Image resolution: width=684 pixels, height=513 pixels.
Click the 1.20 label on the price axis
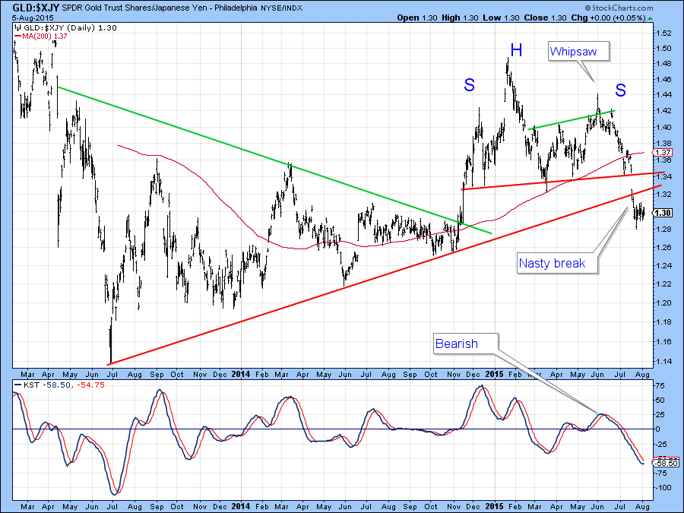pyautogui.click(x=663, y=302)
